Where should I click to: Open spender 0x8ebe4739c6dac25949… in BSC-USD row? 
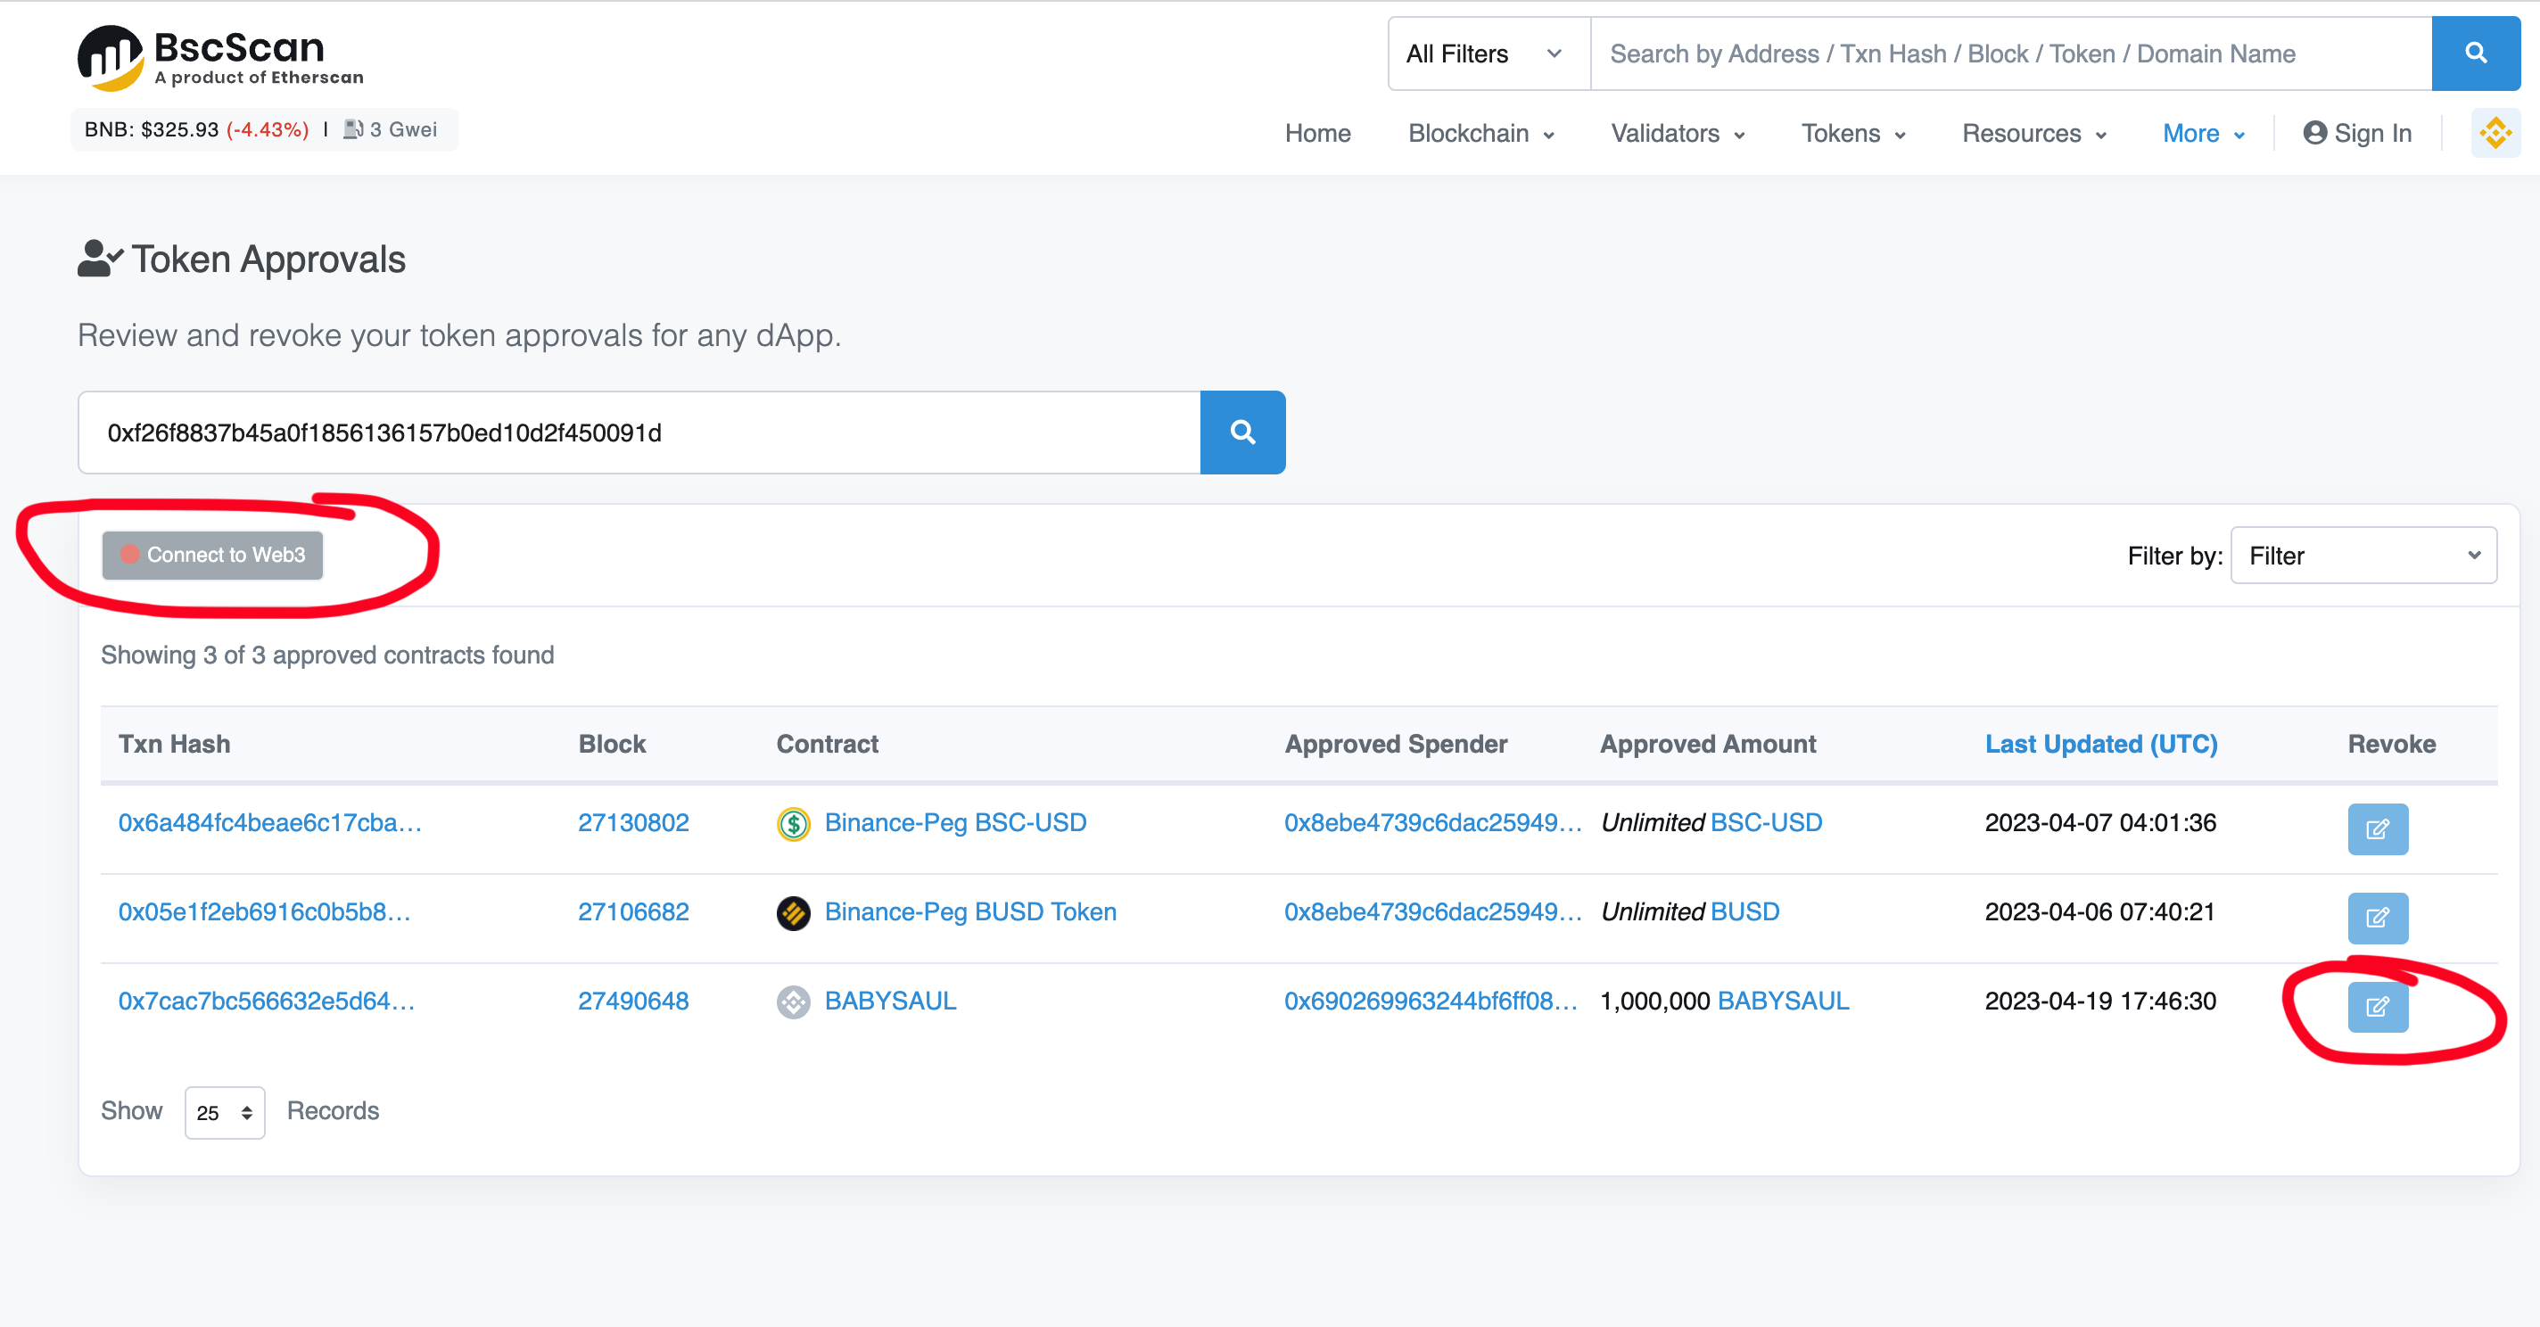(1432, 822)
